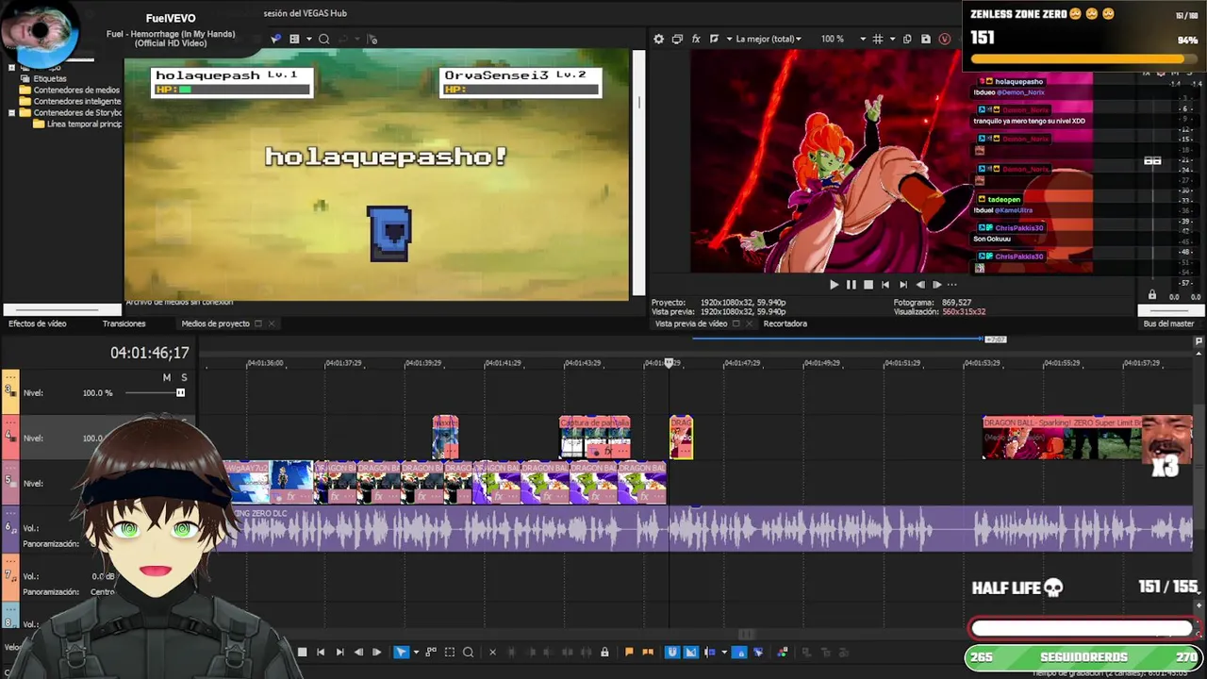This screenshot has width=1207, height=679.
Task: Toggle automatic crossfades icon
Action: [690, 652]
